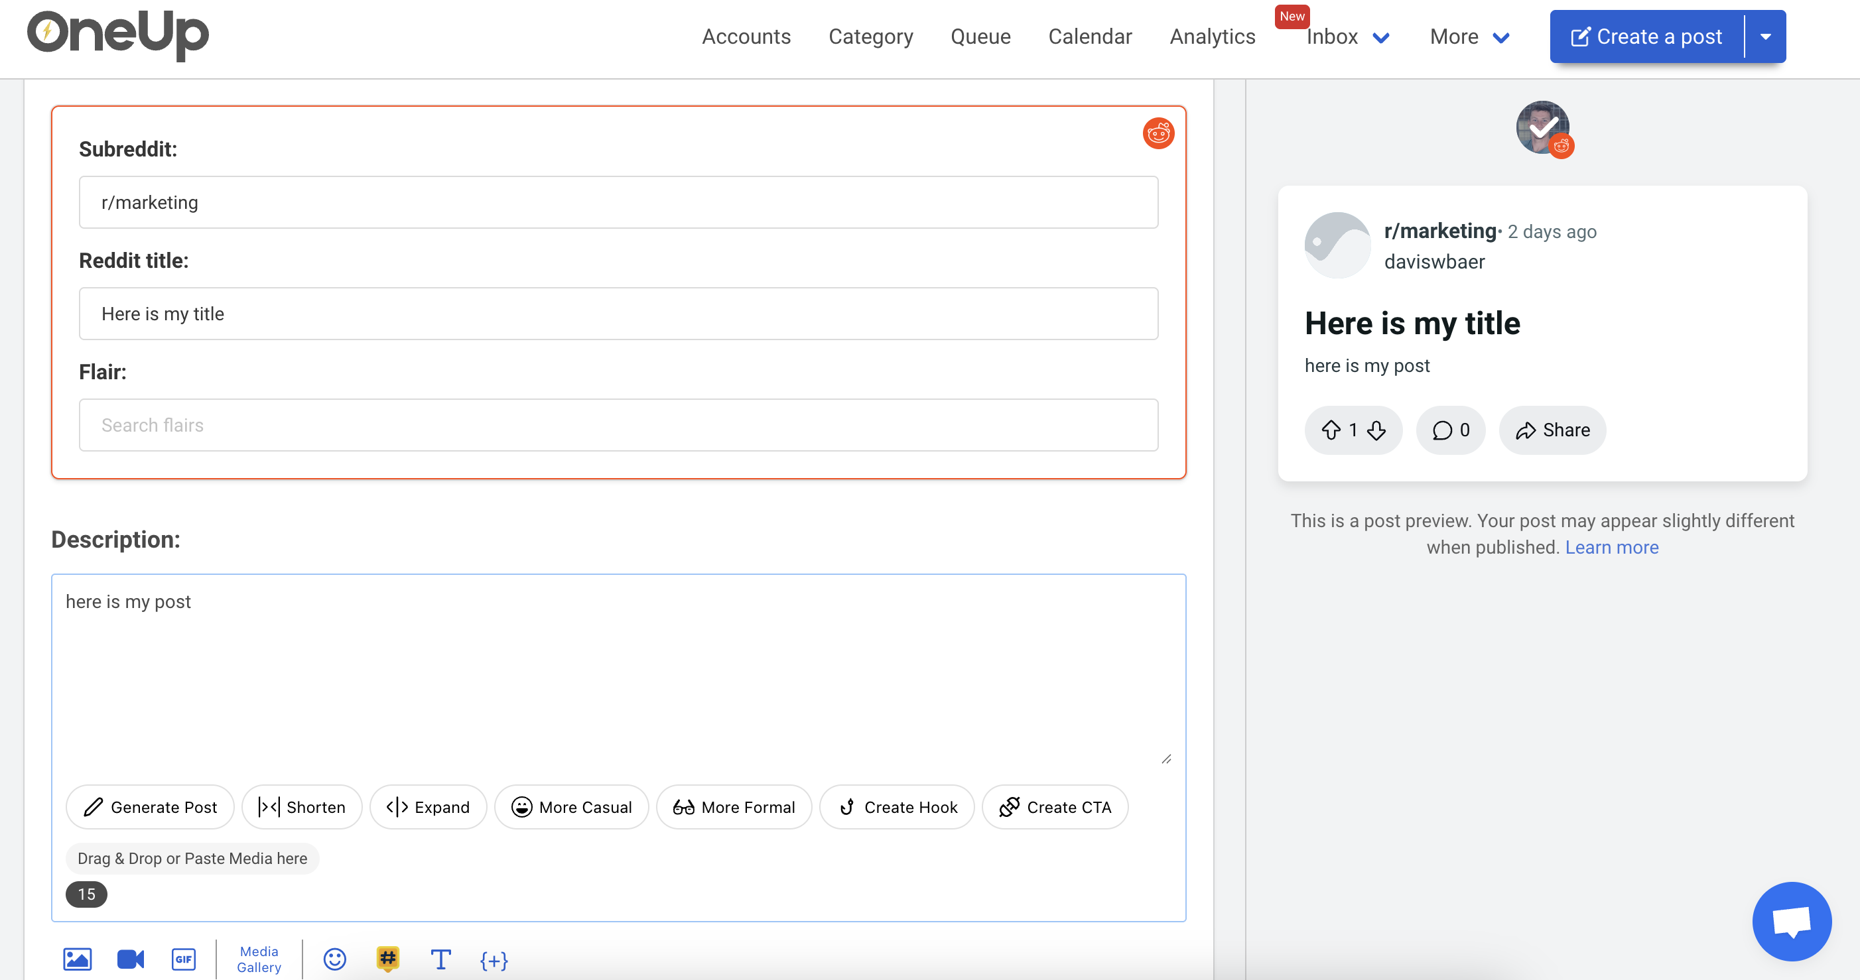1860x980 pixels.
Task: Click the hashtag generator icon
Action: point(388,959)
